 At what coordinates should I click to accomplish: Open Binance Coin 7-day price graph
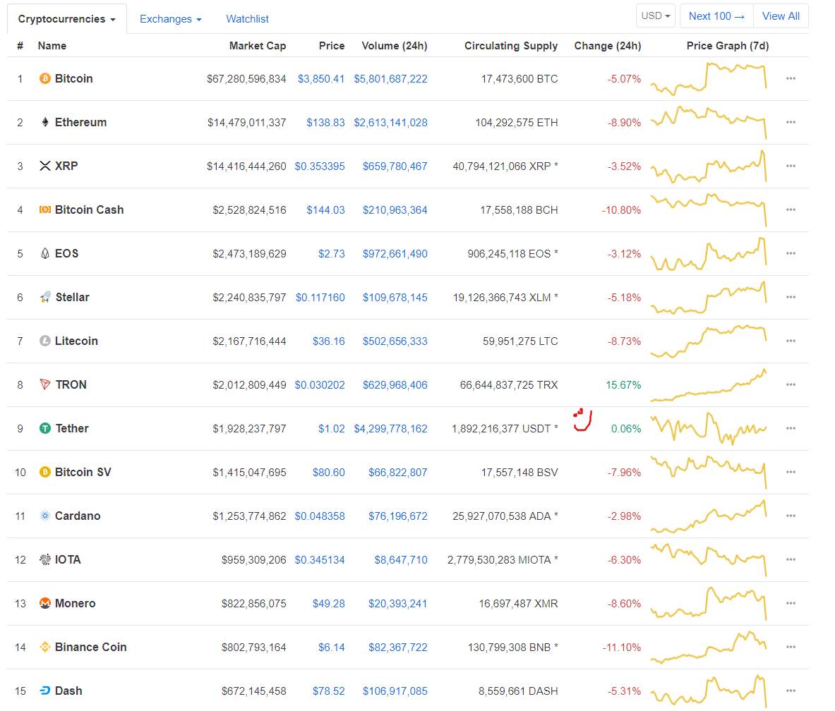(x=708, y=647)
